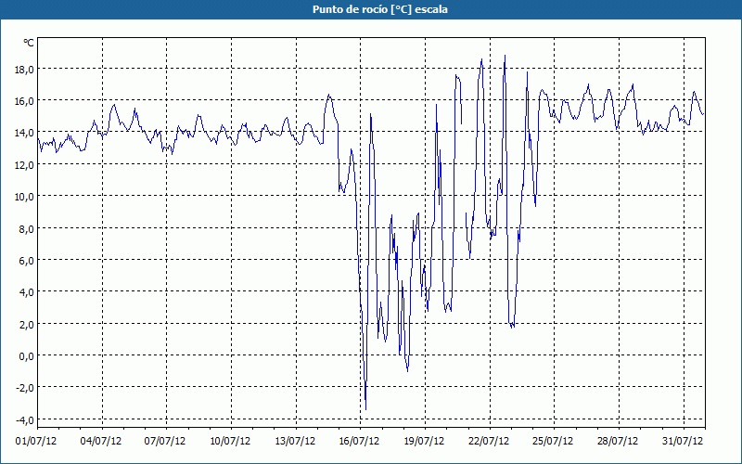Click the 0,0 y-axis label
742x464 pixels.
(26, 356)
